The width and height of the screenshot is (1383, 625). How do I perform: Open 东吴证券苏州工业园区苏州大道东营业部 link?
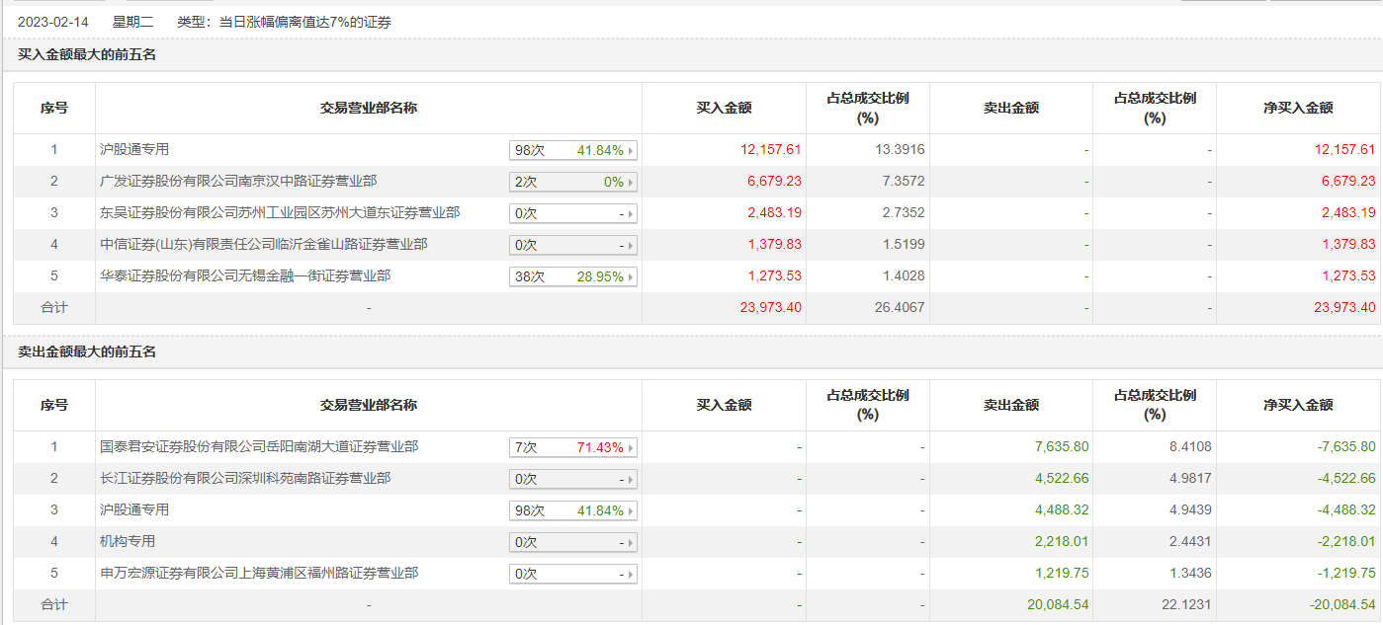[x=280, y=212]
